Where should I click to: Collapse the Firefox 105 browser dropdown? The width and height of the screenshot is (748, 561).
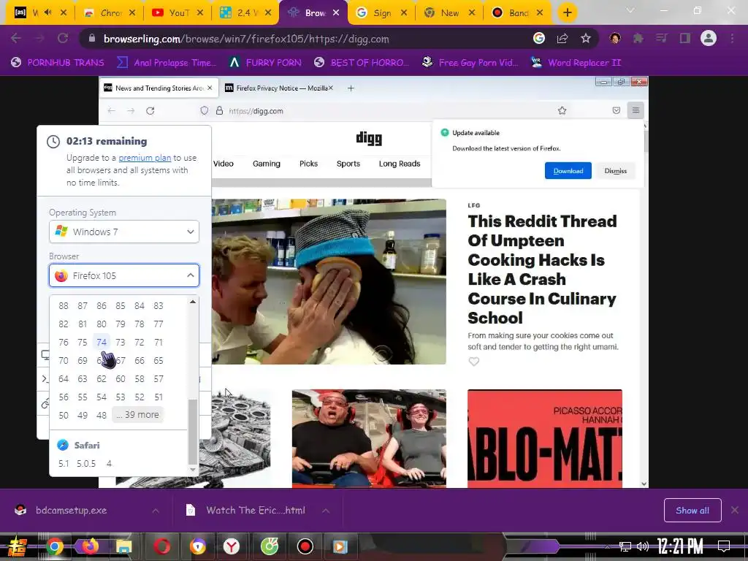[124, 275]
